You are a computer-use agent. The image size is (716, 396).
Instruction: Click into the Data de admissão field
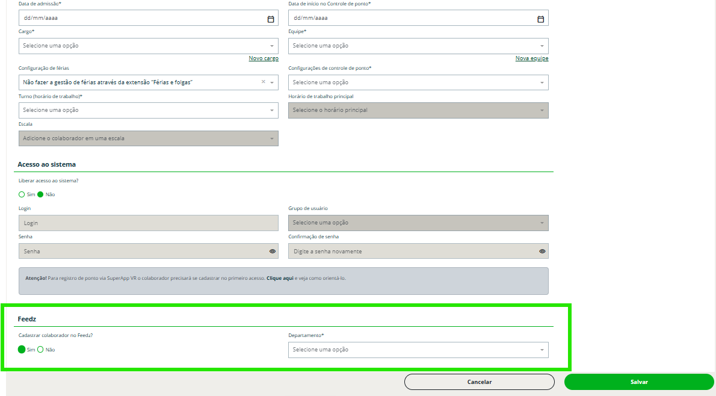(138, 19)
